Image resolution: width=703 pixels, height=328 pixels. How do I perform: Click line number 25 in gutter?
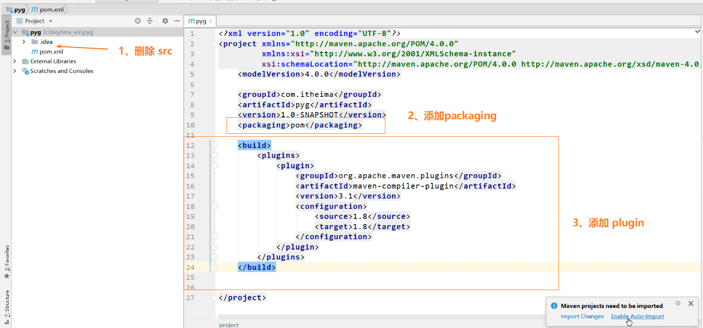[x=190, y=277]
